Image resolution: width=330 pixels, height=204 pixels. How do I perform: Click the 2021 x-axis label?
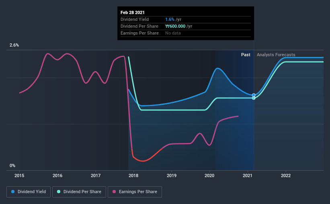pos(248,175)
